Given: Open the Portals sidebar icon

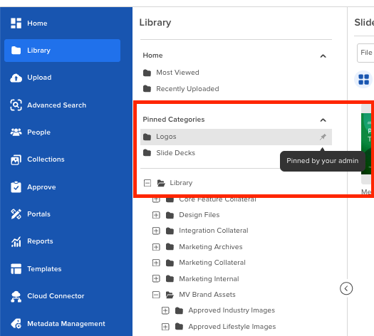Looking at the screenshot, I should pos(16,214).
